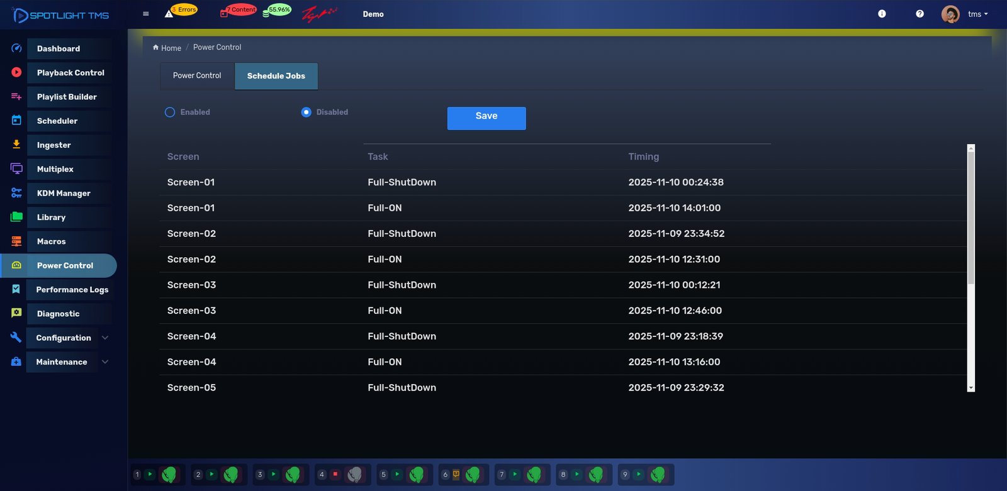The width and height of the screenshot is (1007, 491).
Task: Expand the Configuration submenu chevron
Action: point(105,338)
